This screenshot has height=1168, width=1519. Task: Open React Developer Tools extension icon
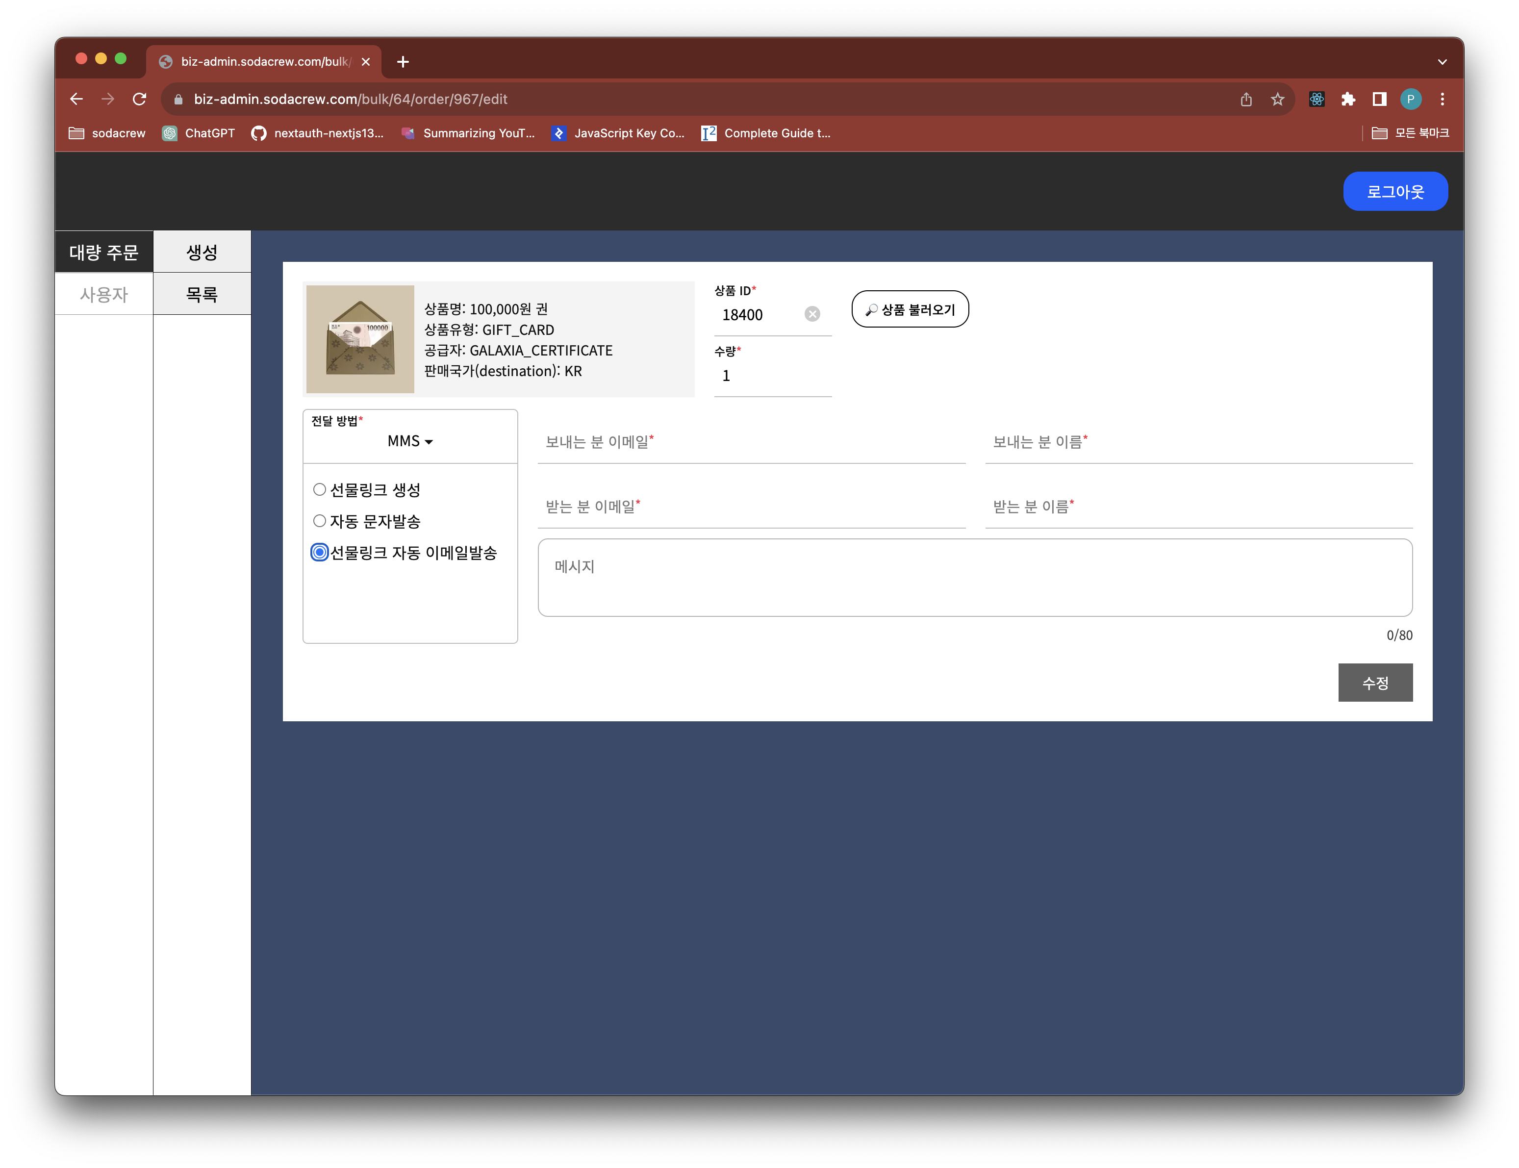(x=1316, y=100)
